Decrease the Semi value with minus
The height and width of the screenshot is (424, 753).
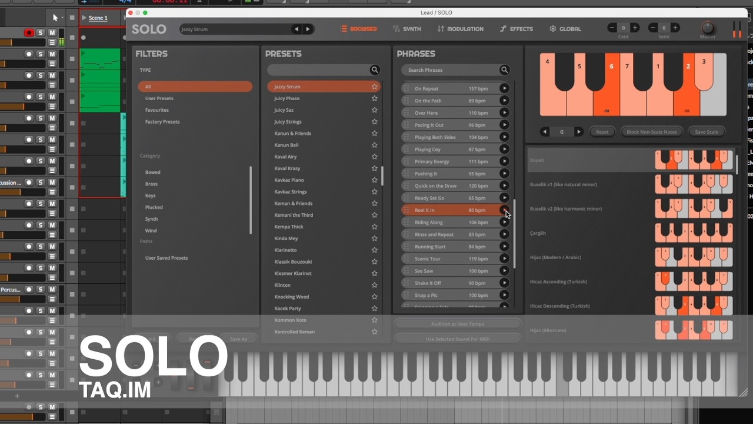click(653, 28)
